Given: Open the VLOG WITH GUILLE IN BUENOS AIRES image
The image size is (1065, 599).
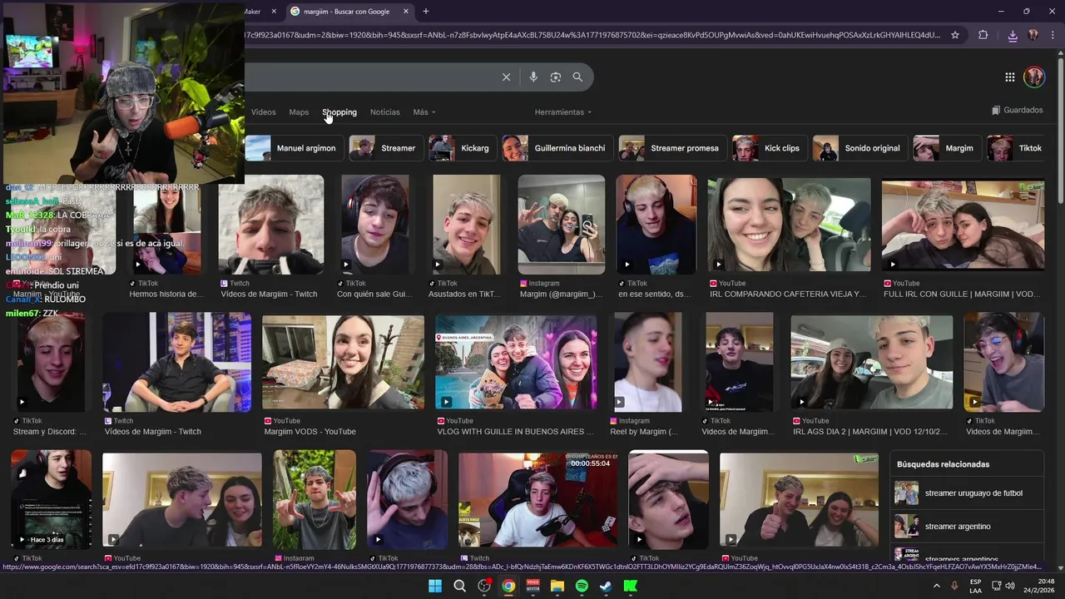Looking at the screenshot, I should (516, 362).
